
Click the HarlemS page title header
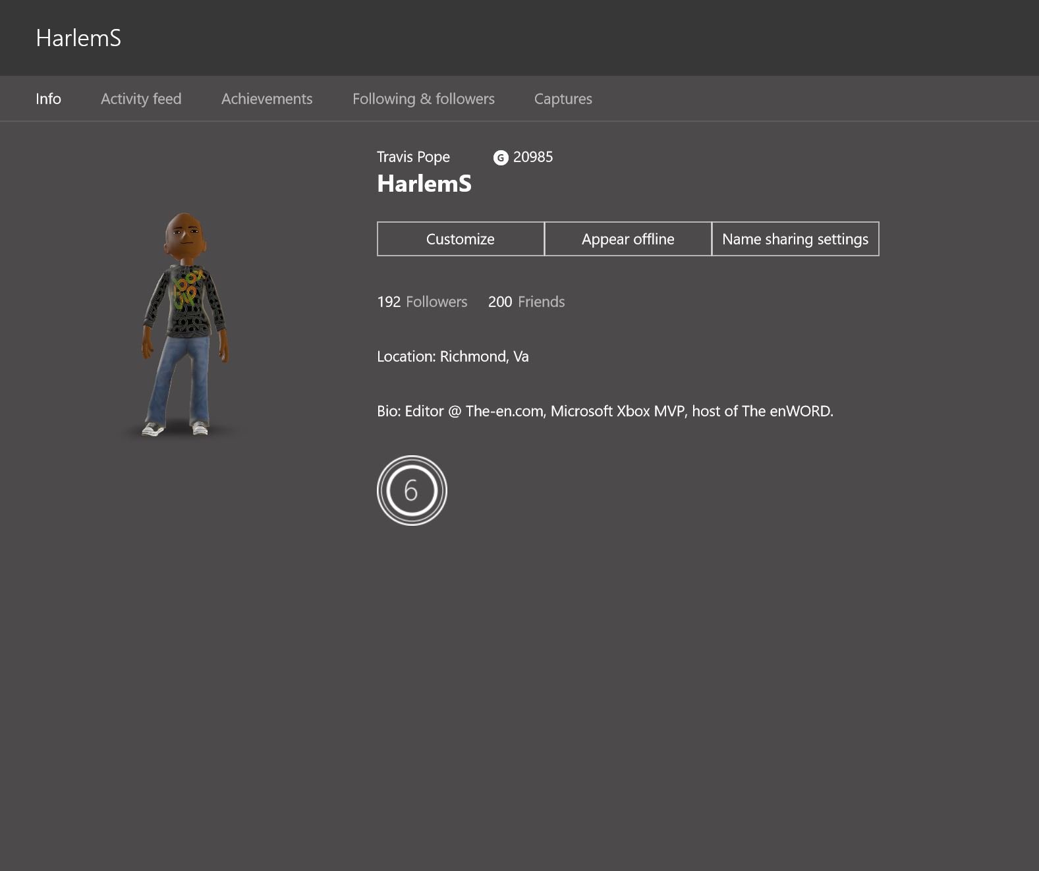[x=78, y=38]
